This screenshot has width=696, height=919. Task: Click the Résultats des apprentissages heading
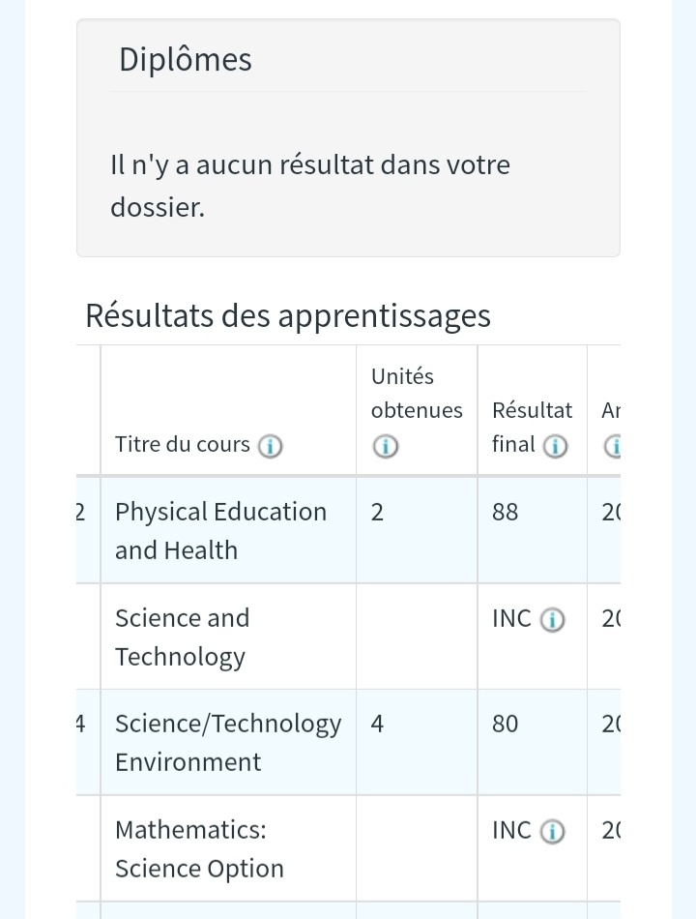pyautogui.click(x=288, y=316)
